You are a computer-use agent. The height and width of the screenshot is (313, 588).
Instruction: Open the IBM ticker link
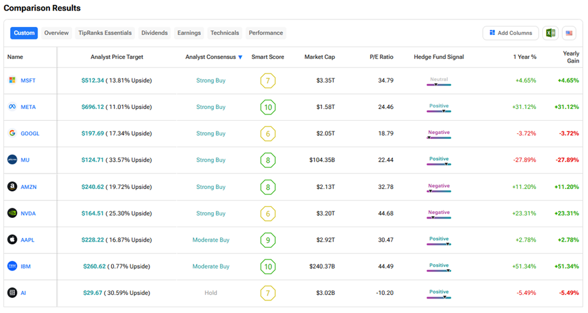26,267
